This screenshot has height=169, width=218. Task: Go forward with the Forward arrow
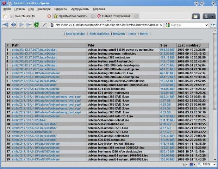click(21, 25)
